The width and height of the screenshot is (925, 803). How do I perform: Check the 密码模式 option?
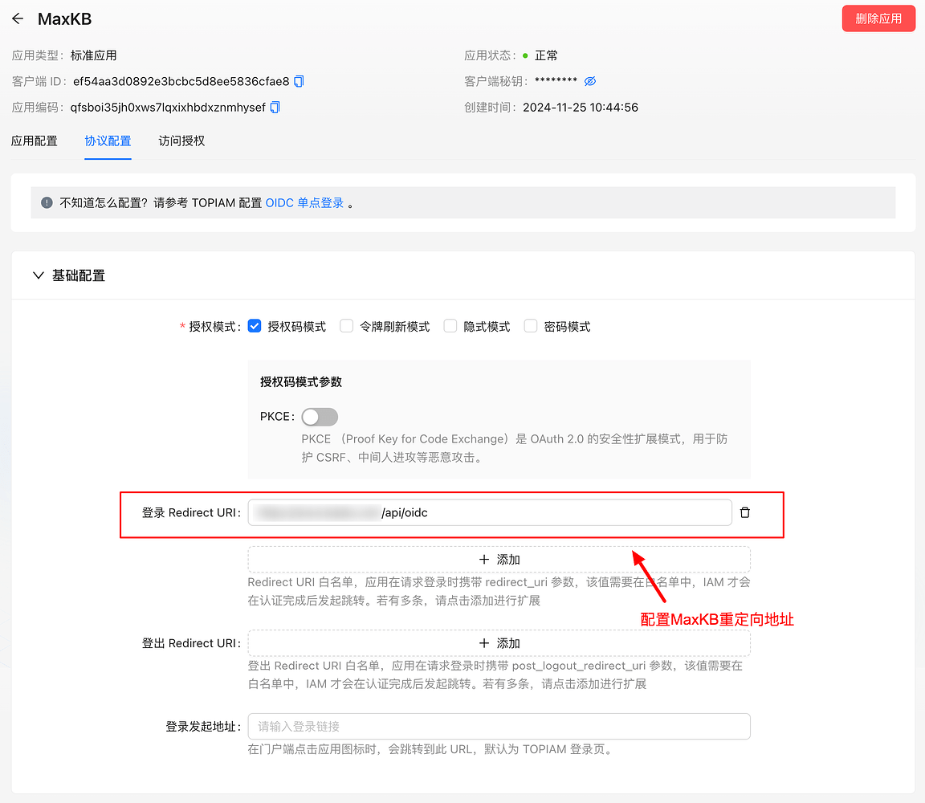[530, 326]
